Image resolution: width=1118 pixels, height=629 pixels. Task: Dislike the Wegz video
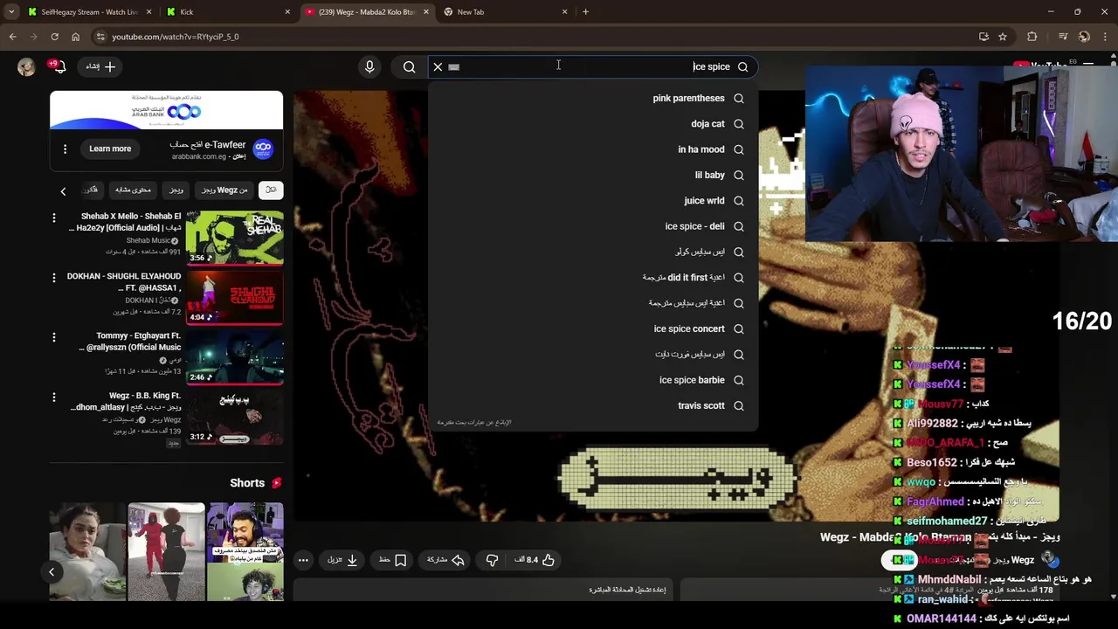(492, 560)
